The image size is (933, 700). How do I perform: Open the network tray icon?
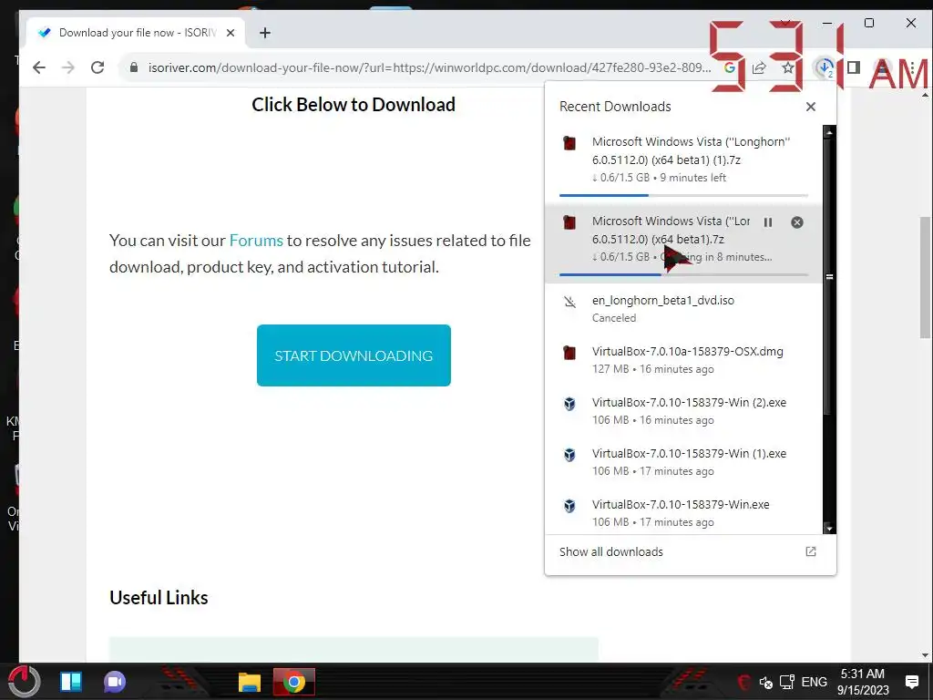[787, 682]
